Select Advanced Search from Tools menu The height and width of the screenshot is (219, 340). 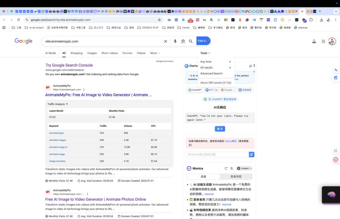coord(211,73)
